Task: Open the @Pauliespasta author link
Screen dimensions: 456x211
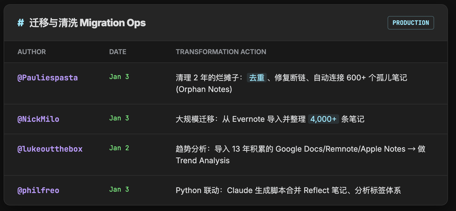Action: [47, 78]
